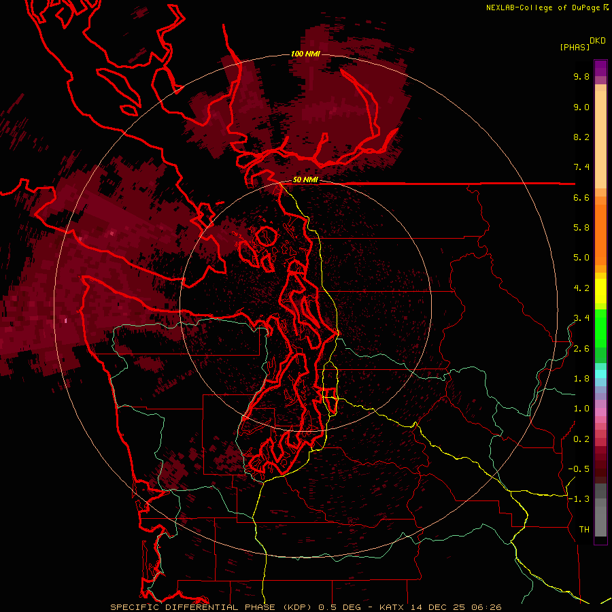Viewport: 612px width, 612px height.
Task: Click the 0.5 DEG elevation text
Action: pos(340,607)
